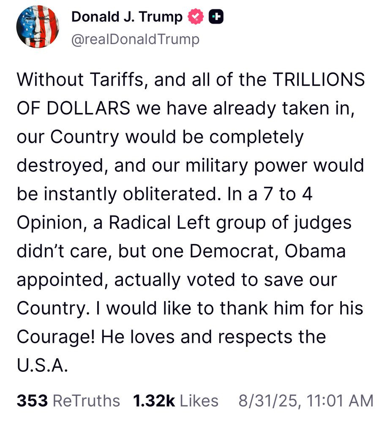Open the @realDonaldTrump handle link
The height and width of the screenshot is (423, 390).
[135, 39]
